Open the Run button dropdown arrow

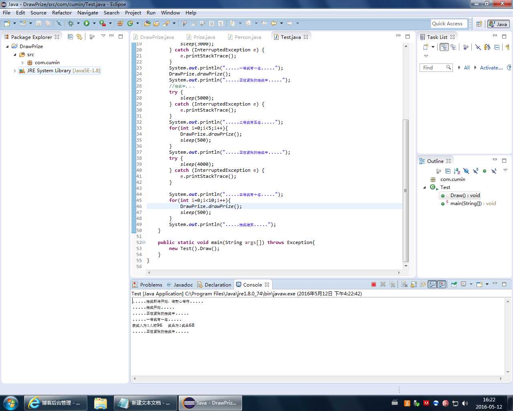94,23
